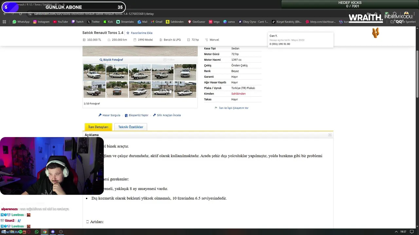Select first car photo thumbnail
Image resolution: width=419 pixels, height=235 pixels.
click(x=94, y=72)
